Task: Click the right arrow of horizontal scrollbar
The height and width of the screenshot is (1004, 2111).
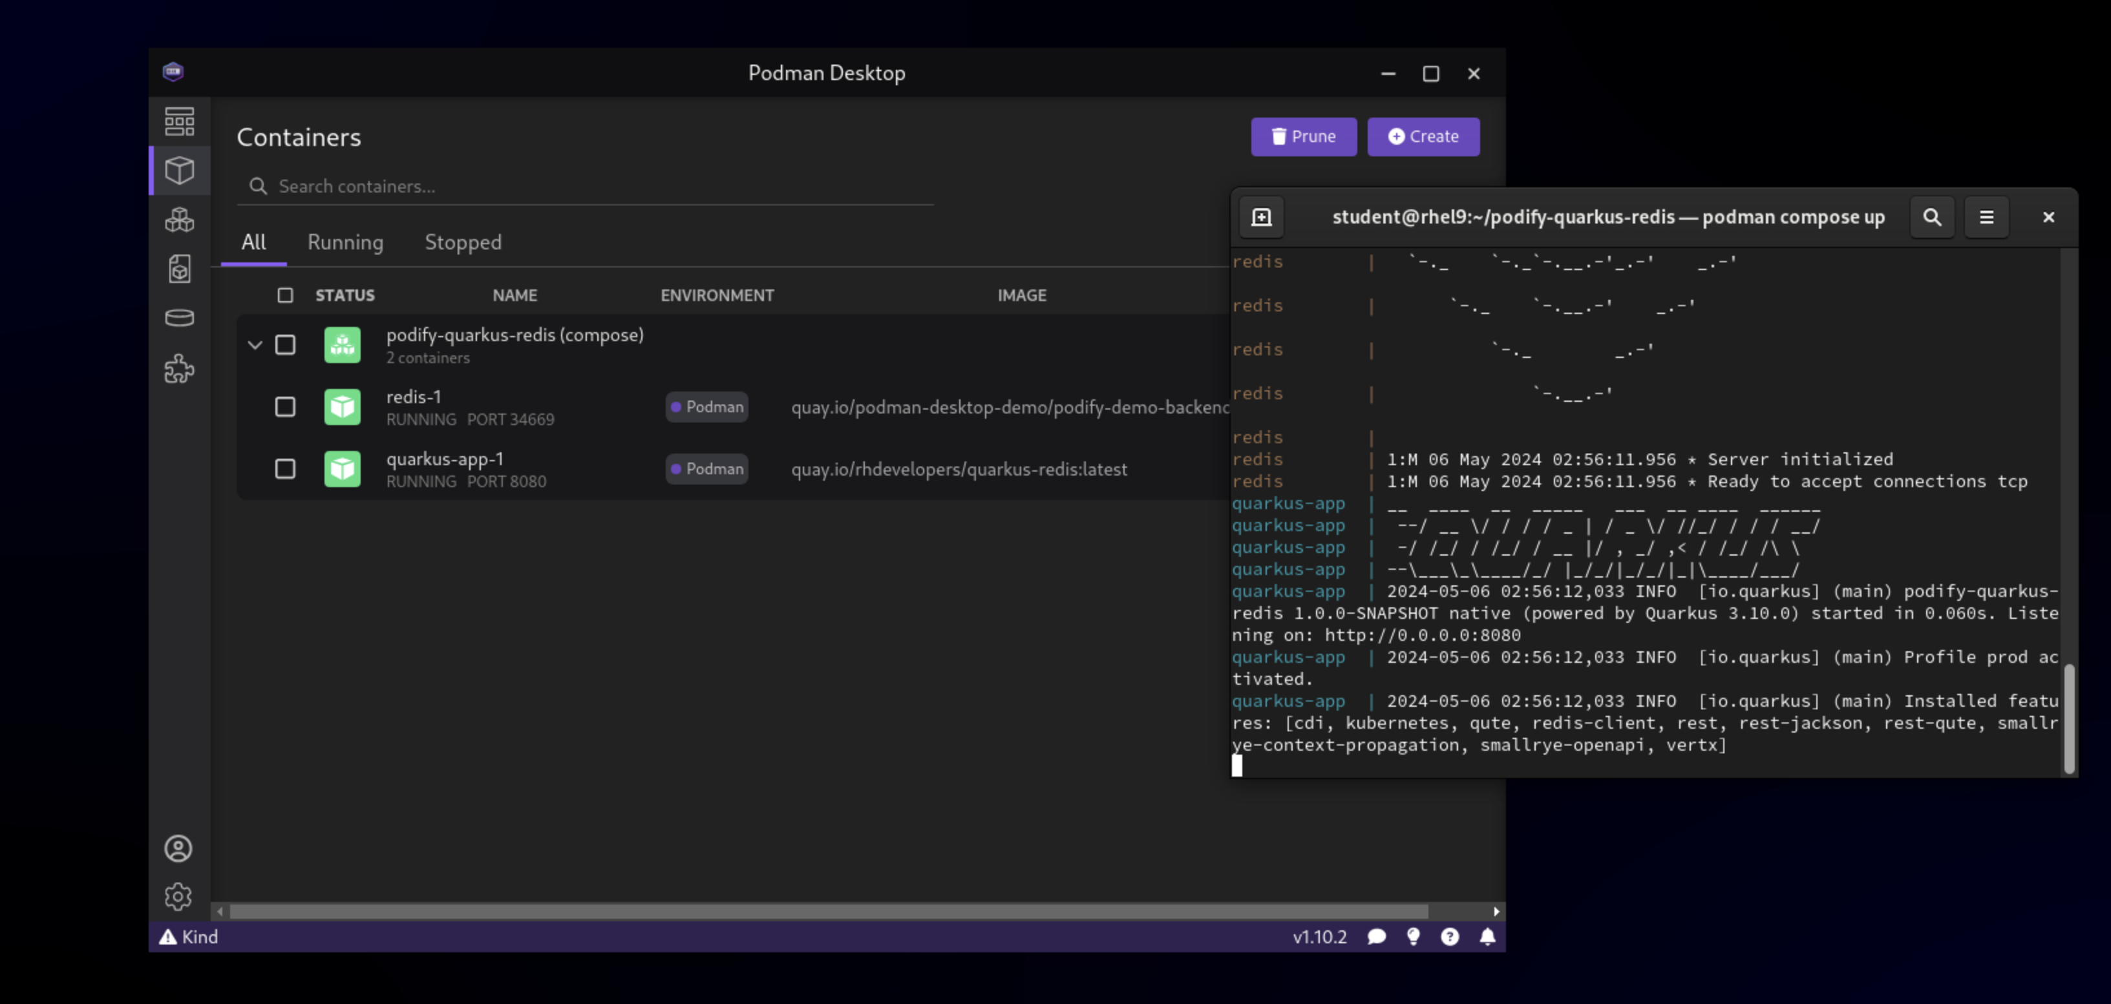Action: [x=1496, y=912]
